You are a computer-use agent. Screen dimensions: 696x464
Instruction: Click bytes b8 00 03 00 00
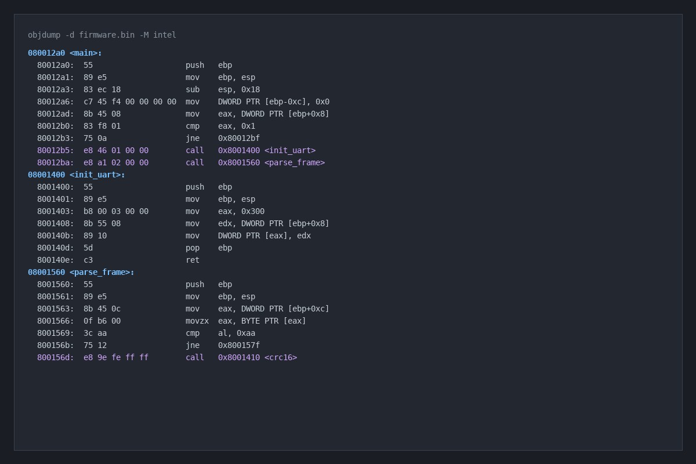coord(116,211)
